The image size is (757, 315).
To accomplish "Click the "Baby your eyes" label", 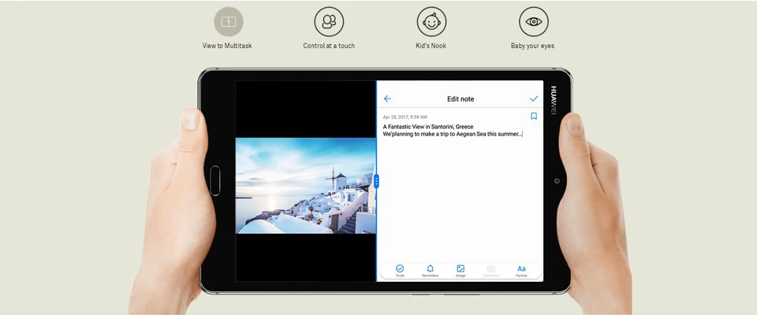I will click(x=532, y=46).
